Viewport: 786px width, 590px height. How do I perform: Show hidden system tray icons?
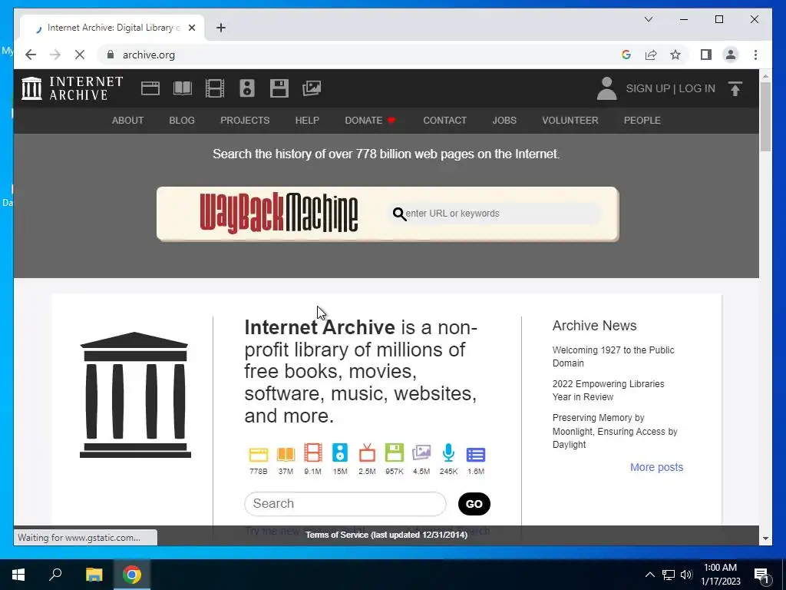tap(649, 575)
